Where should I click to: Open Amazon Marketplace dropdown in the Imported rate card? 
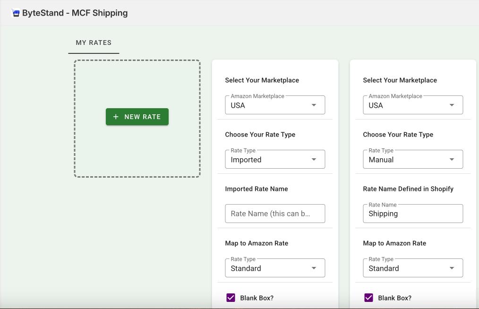(x=275, y=105)
